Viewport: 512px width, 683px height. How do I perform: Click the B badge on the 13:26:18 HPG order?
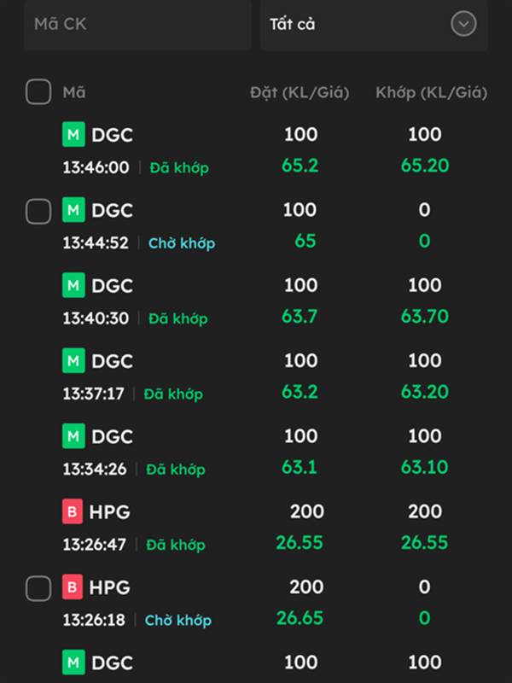pyautogui.click(x=73, y=587)
